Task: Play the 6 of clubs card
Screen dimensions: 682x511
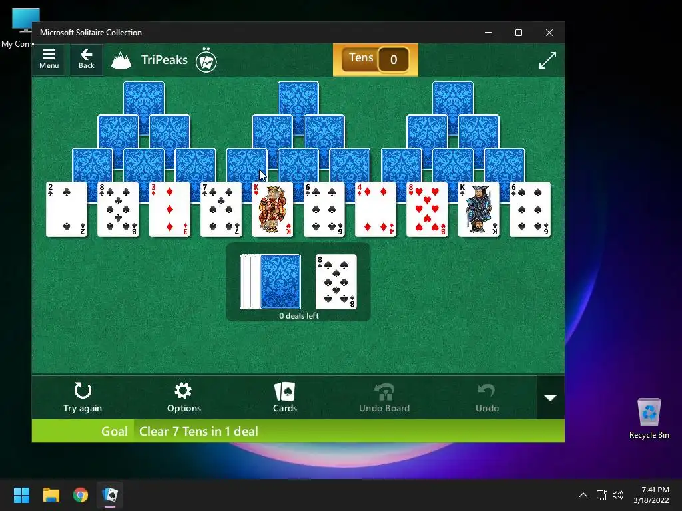Action: tap(324, 210)
